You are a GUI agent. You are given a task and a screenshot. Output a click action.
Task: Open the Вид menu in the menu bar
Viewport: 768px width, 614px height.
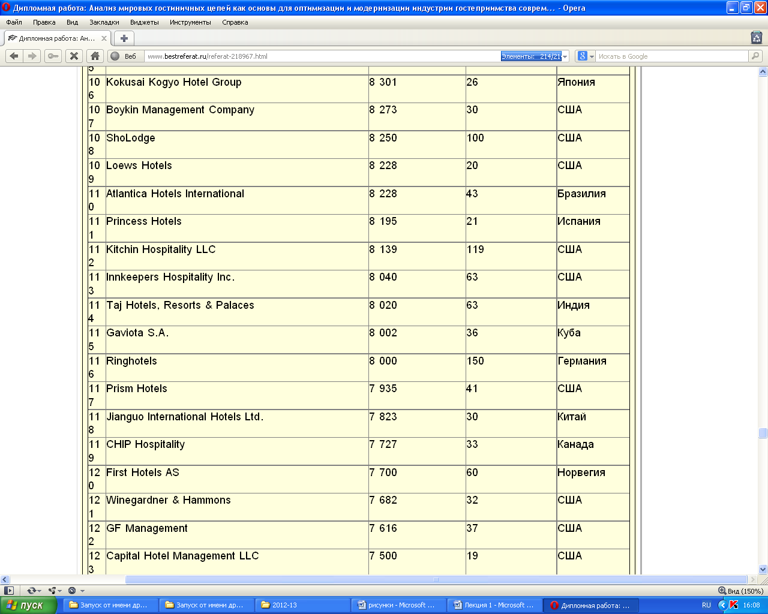(72, 22)
